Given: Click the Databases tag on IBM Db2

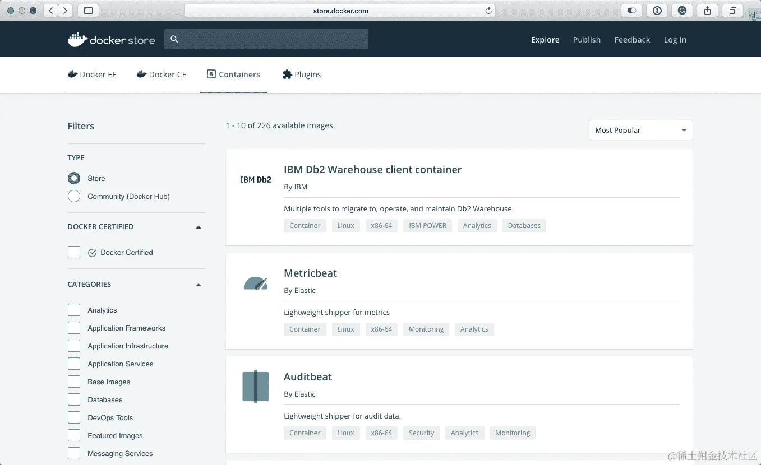Looking at the screenshot, I should pos(524,226).
